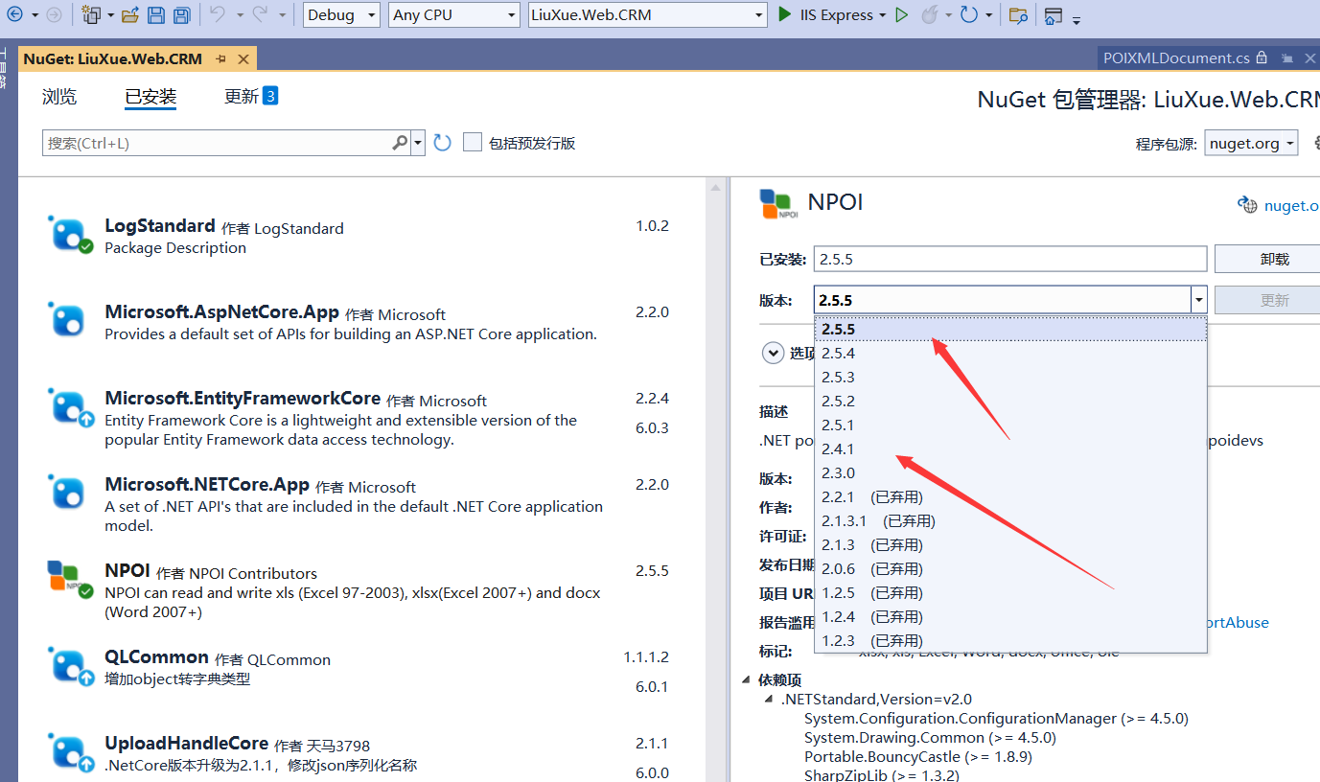Select the Microsoft.NETCore.App package icon

(x=68, y=492)
